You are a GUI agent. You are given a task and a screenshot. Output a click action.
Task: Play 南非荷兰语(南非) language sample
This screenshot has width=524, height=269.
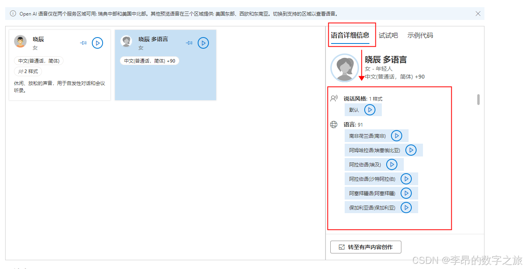(397, 136)
